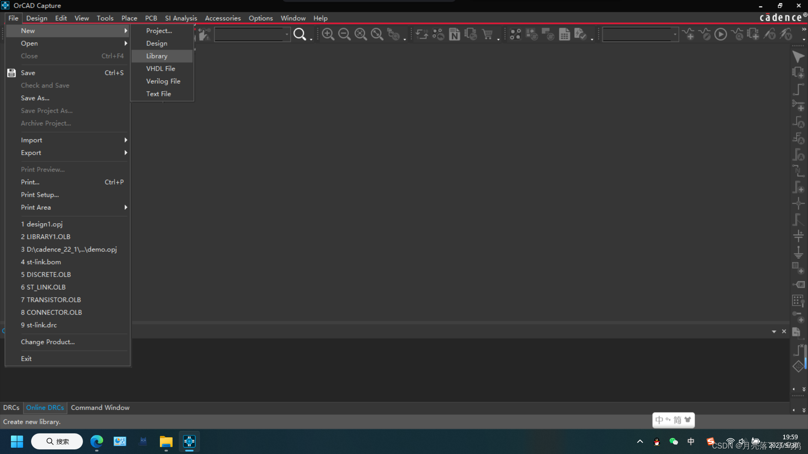808x454 pixels.
Task: Click the spreadsheet table toolbar icon
Action: point(564,34)
